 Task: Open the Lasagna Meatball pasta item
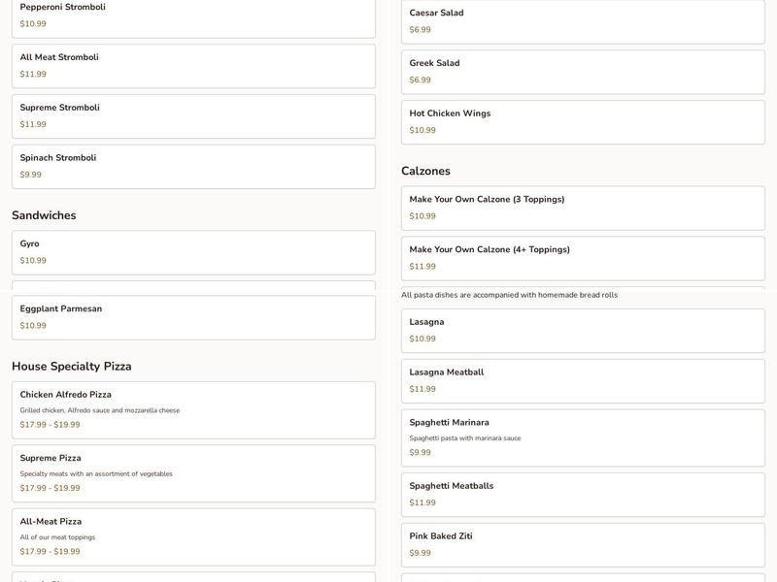click(583, 381)
